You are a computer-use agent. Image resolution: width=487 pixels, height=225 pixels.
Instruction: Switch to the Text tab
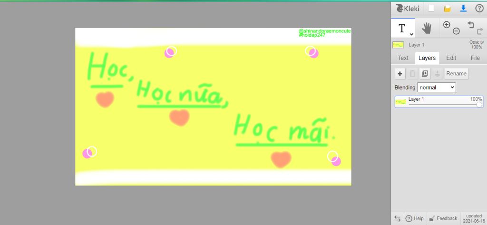point(403,58)
